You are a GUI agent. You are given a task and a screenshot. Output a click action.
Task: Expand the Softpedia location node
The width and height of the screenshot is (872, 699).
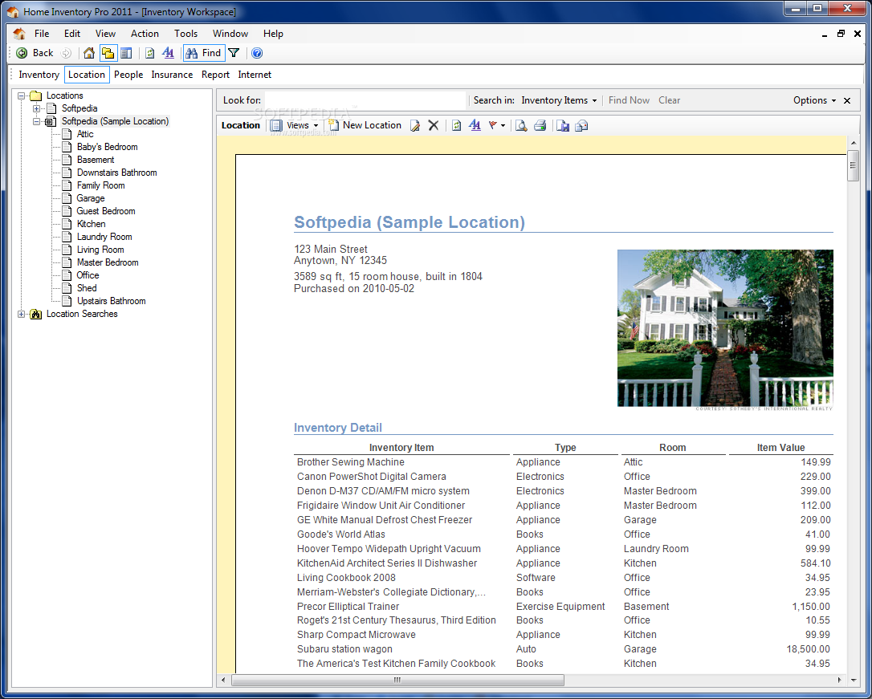(36, 108)
